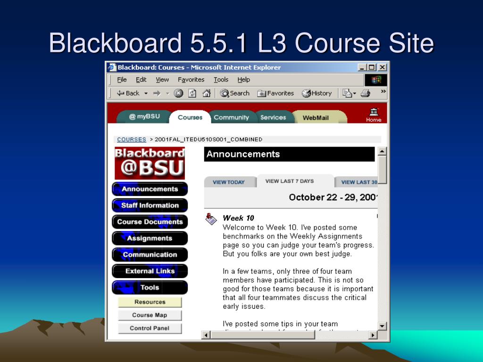Switch to the Community tab

pos(231,117)
